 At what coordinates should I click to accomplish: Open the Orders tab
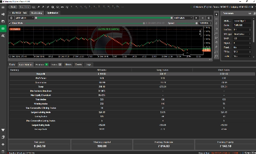(56, 64)
